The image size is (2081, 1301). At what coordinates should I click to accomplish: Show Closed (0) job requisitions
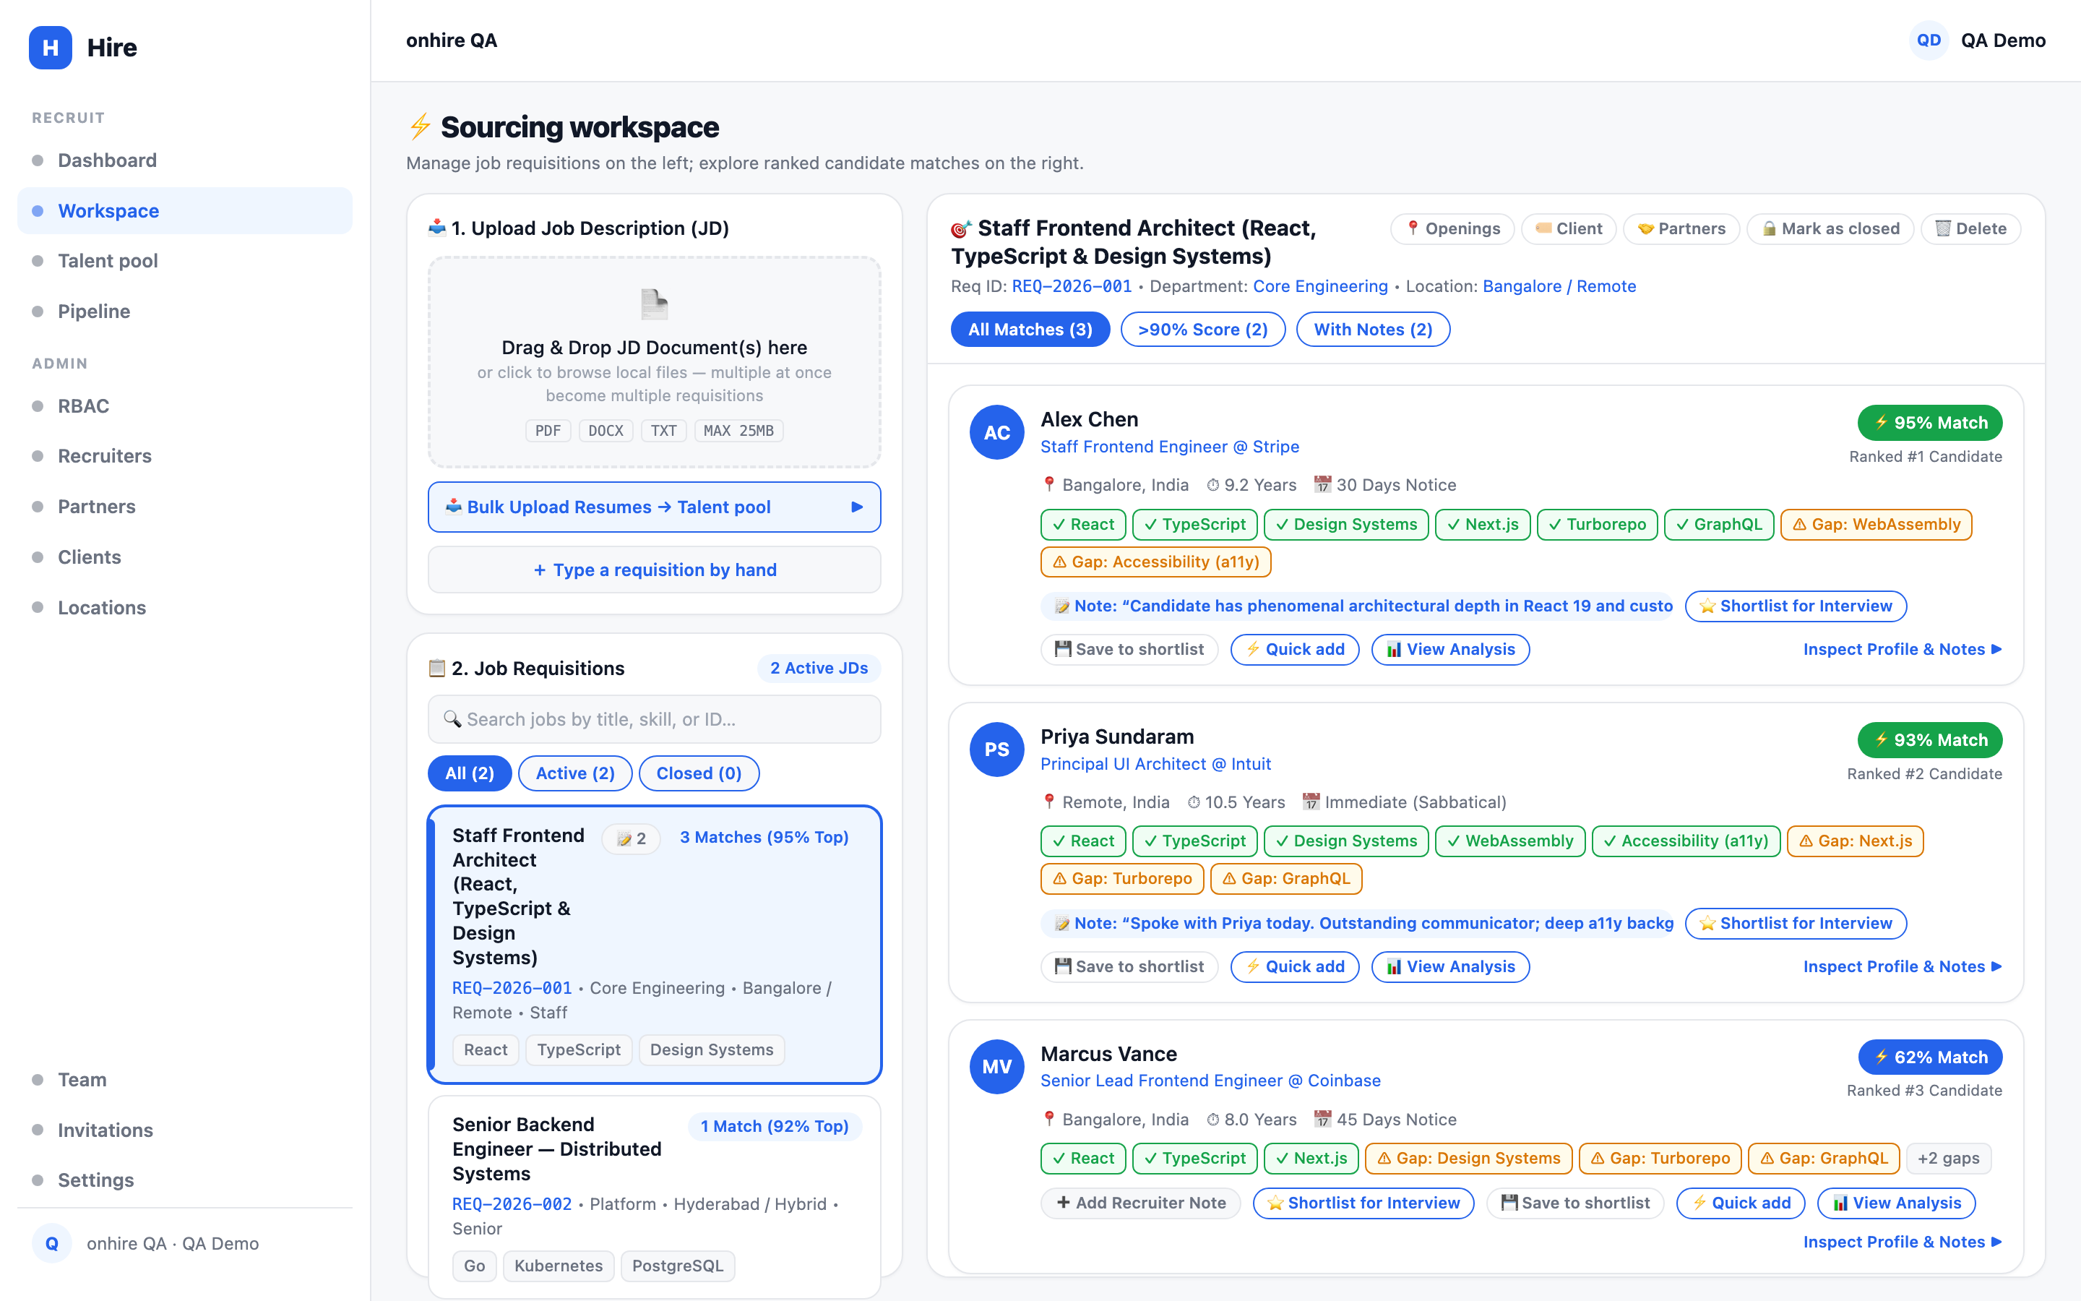pos(699,773)
